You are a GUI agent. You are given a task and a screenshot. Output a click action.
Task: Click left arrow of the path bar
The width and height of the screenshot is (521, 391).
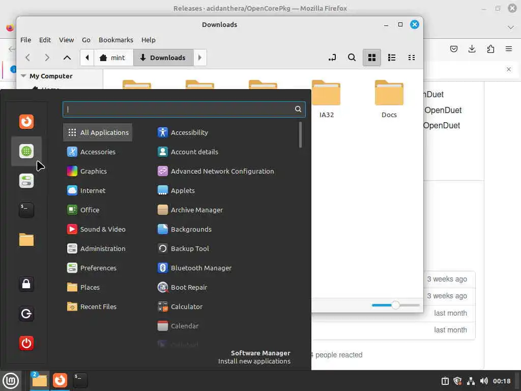[x=87, y=58]
